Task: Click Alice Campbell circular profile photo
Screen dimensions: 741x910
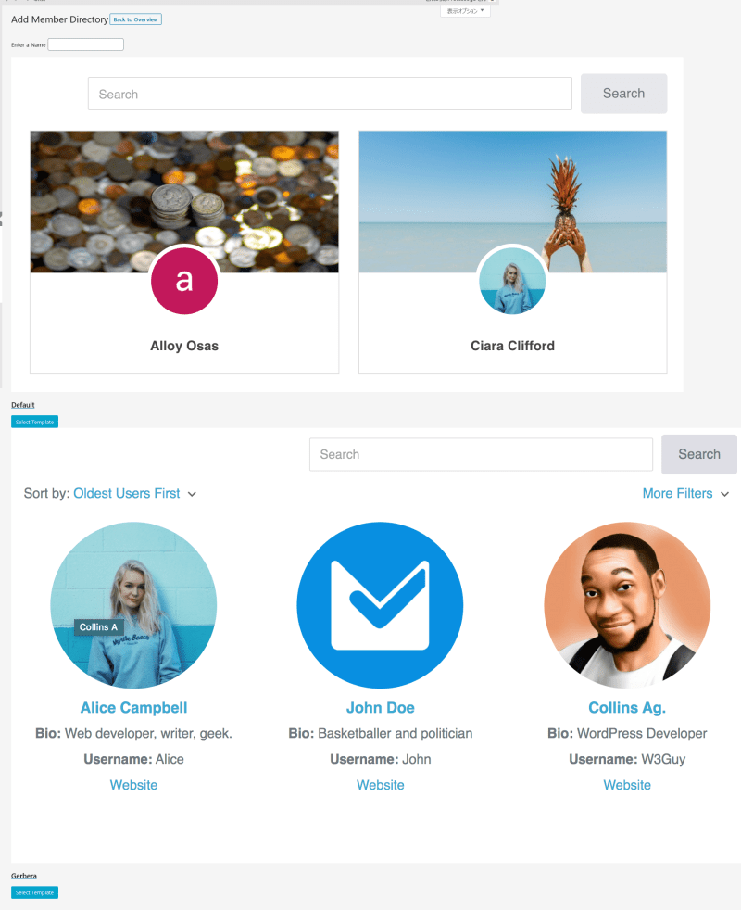Action: (x=133, y=605)
